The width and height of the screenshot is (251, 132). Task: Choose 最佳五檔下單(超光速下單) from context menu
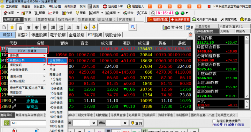pyautogui.click(x=27, y=88)
